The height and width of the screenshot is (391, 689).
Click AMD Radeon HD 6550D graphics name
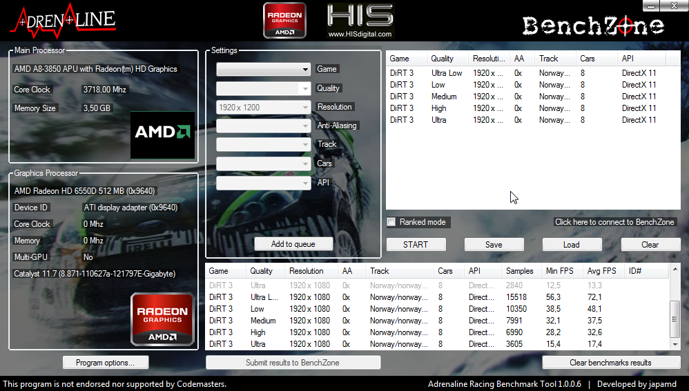pyautogui.click(x=84, y=191)
